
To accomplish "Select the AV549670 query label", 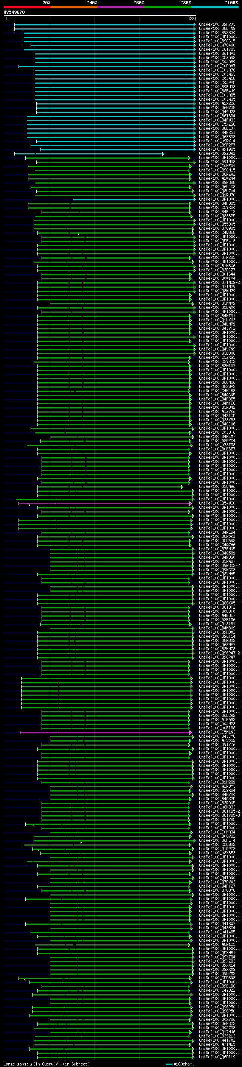I will click(x=14, y=12).
